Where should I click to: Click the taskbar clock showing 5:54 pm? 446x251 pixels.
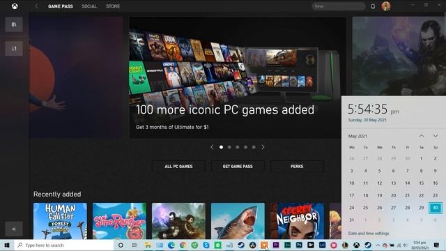(x=420, y=245)
